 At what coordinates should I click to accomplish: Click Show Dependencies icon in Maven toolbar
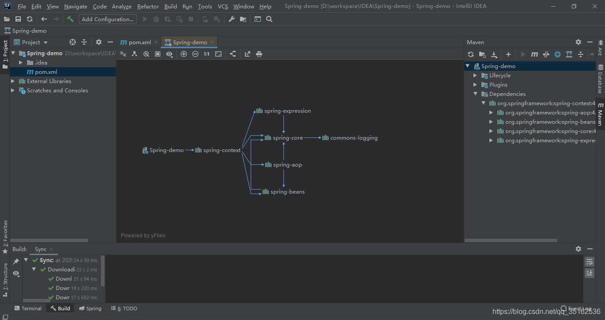(x=569, y=54)
